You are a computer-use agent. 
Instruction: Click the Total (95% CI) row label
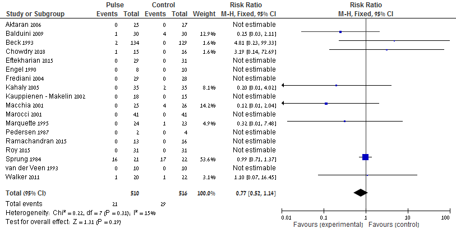click(26, 193)
